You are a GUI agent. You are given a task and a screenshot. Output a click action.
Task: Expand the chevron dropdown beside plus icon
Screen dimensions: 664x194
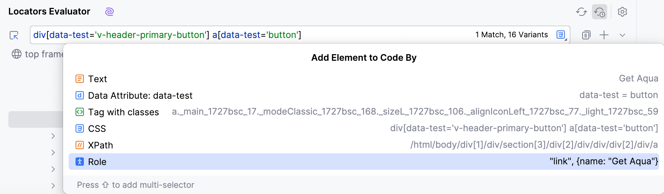click(622, 35)
